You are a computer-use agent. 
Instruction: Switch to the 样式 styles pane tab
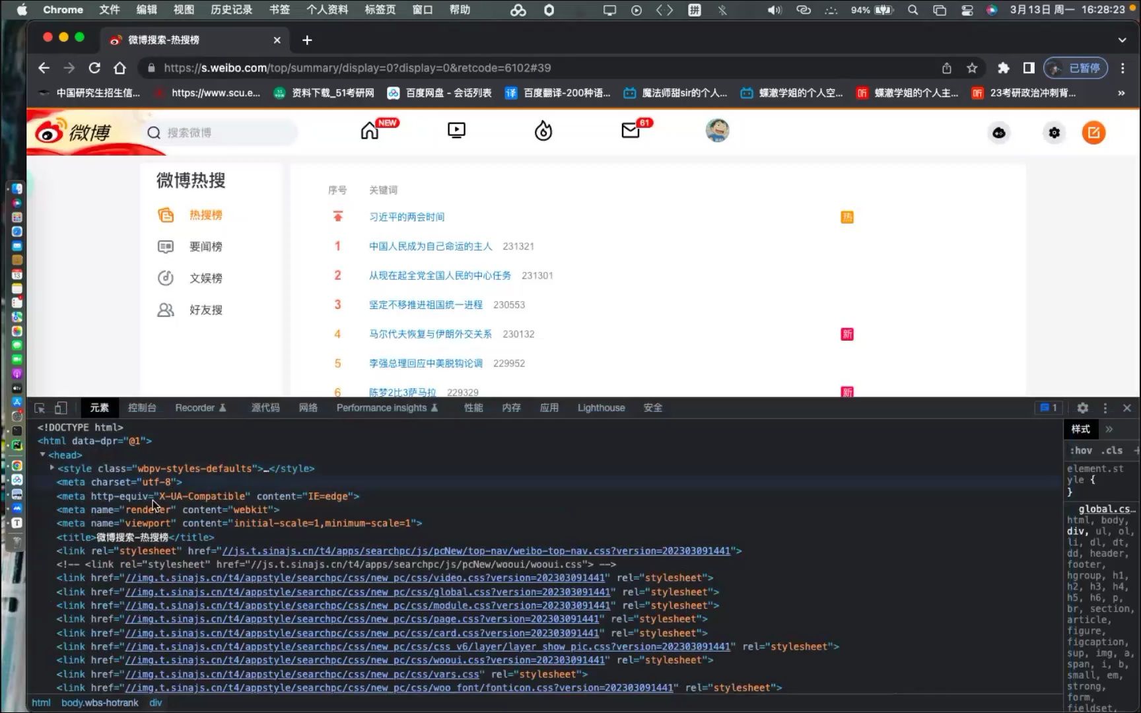(1080, 429)
